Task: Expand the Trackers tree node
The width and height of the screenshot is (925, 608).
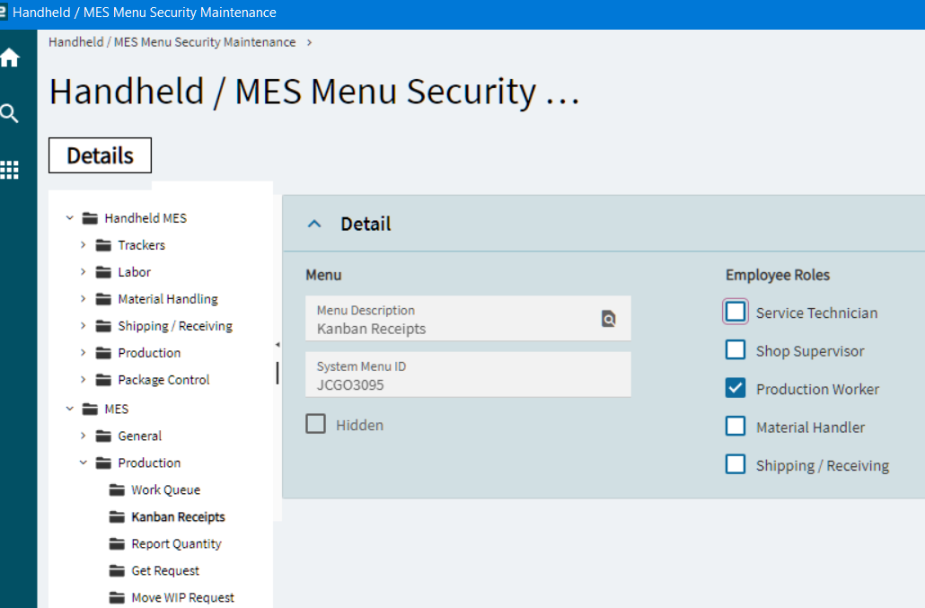Action: tap(84, 245)
